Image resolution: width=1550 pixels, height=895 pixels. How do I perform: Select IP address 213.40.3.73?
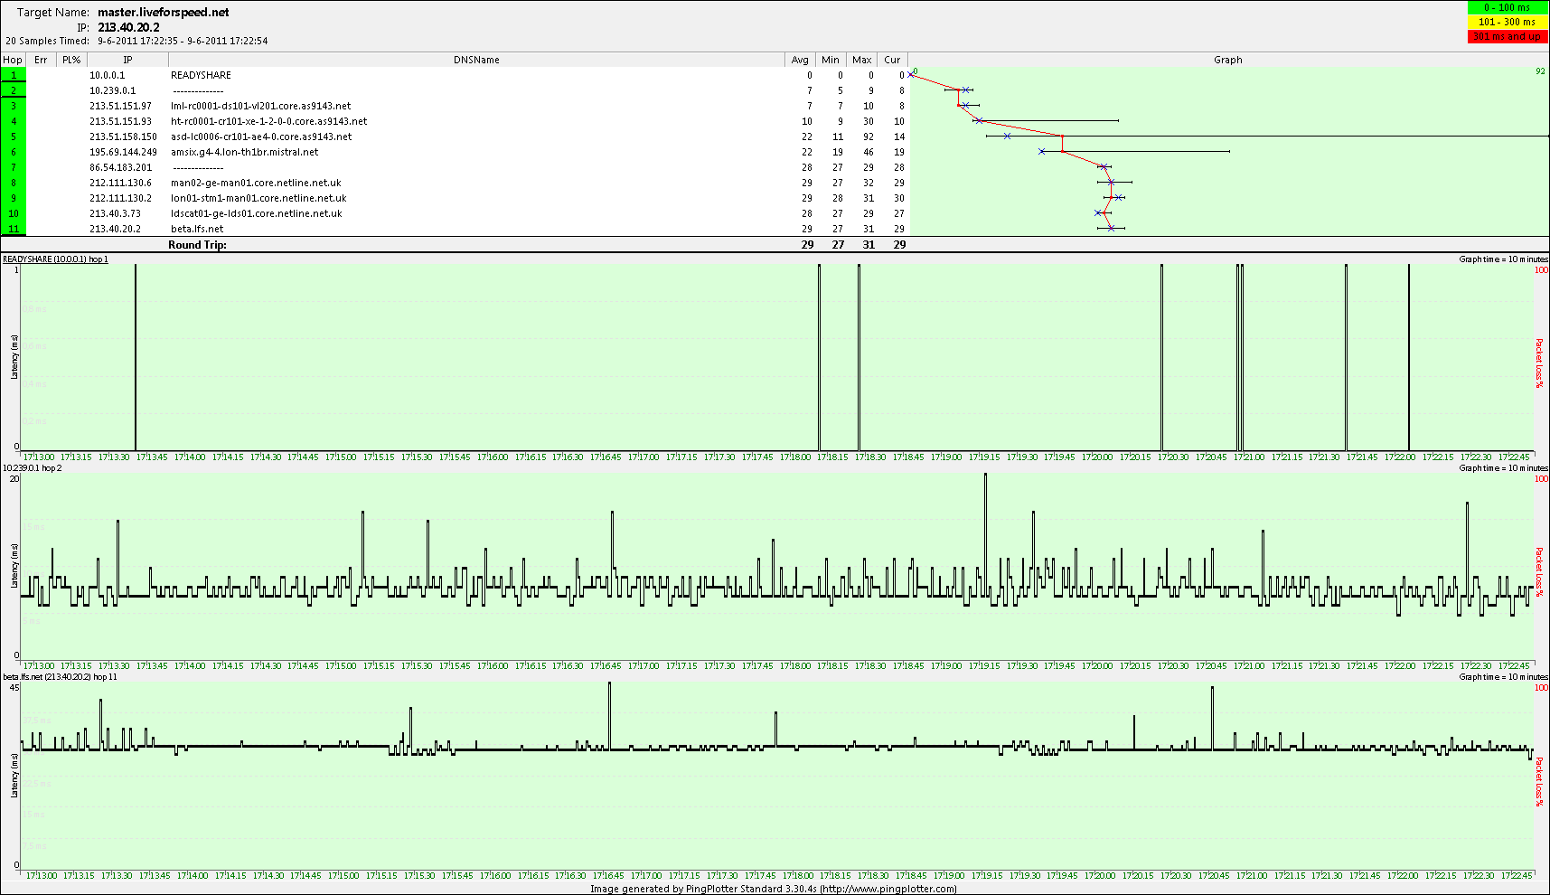(115, 213)
